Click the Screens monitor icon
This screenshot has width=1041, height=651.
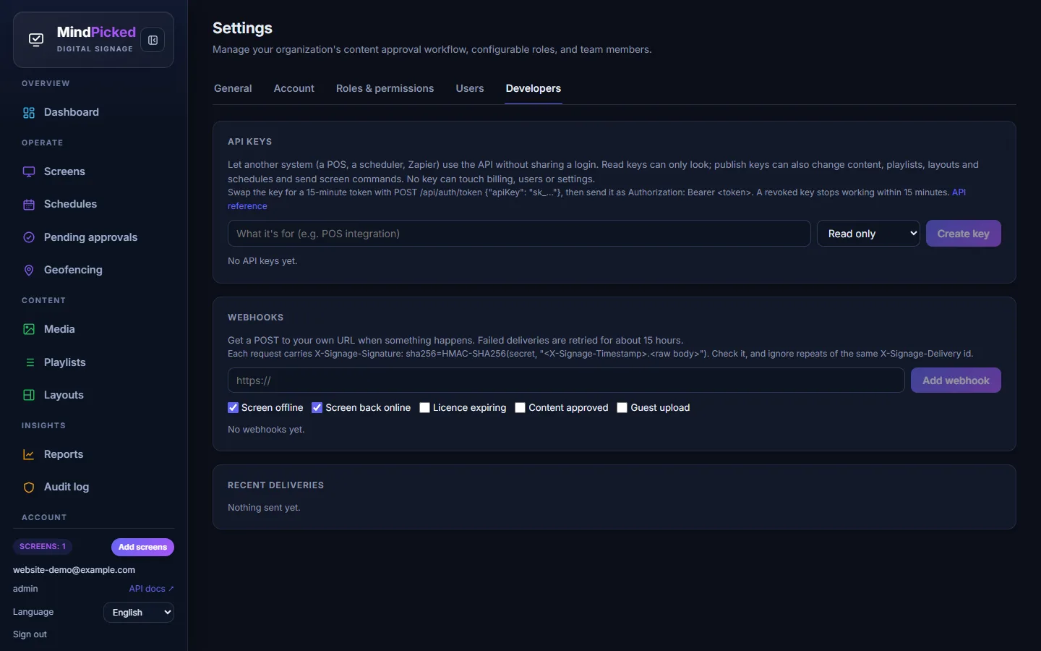29,171
